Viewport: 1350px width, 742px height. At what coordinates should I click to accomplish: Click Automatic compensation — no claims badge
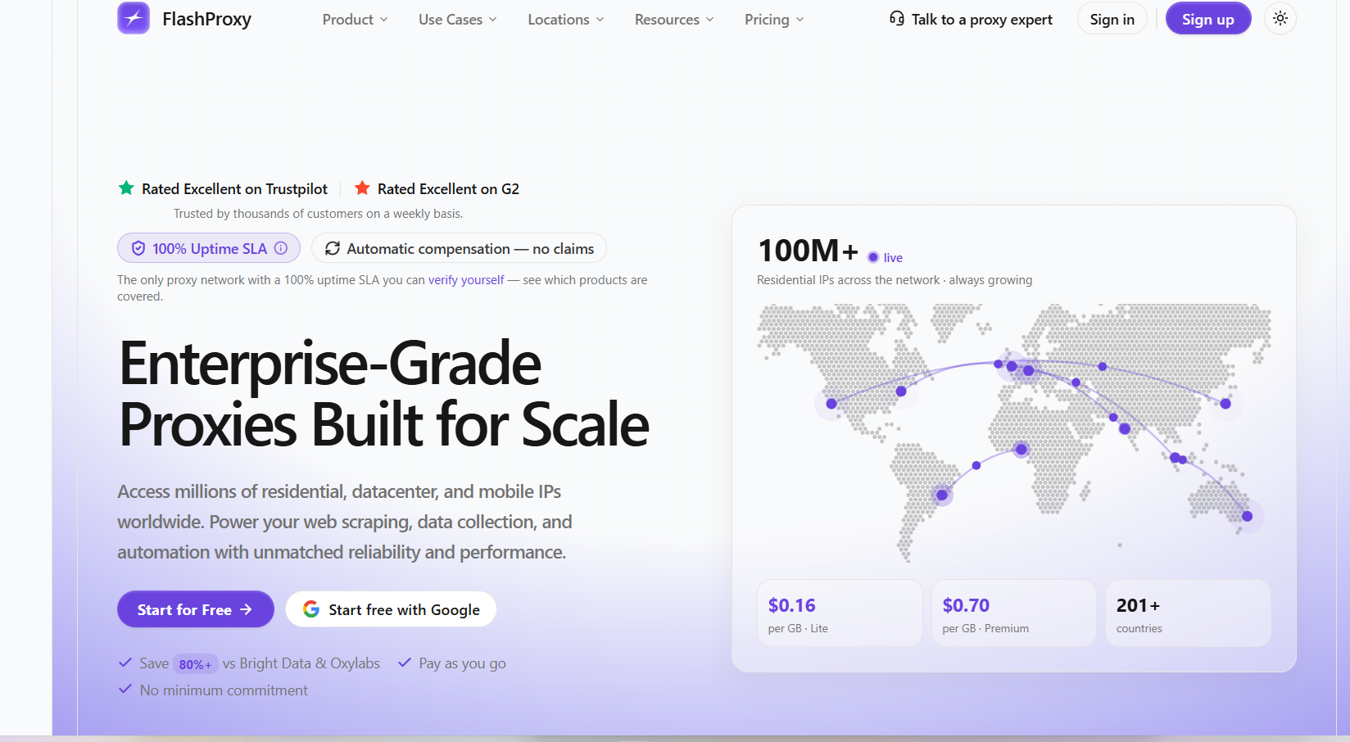coord(459,248)
